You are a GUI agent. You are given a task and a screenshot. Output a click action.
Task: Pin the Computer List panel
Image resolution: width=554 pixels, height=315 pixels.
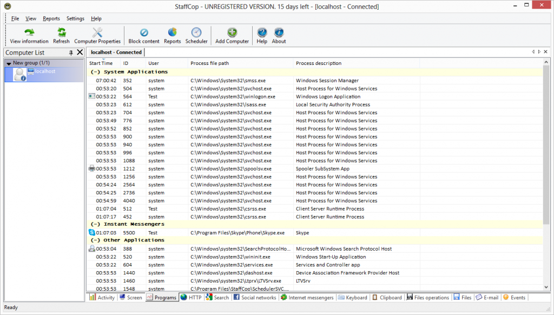click(x=71, y=52)
